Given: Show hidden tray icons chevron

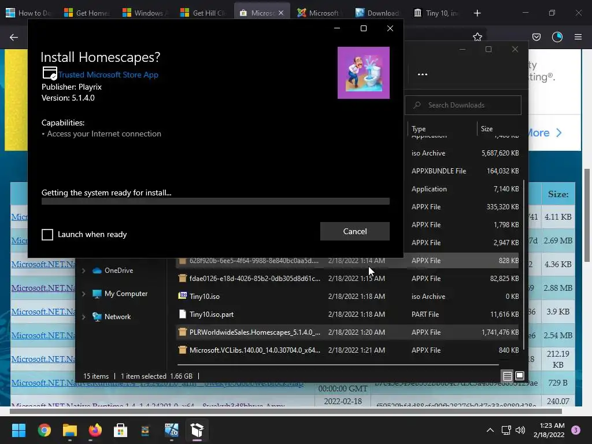Looking at the screenshot, I should point(490,430).
